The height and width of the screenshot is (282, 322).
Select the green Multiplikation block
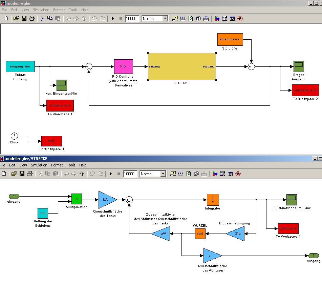[77, 199]
